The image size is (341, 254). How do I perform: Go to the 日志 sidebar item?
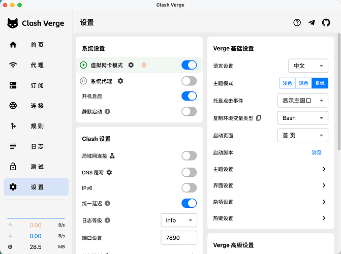tap(36, 146)
